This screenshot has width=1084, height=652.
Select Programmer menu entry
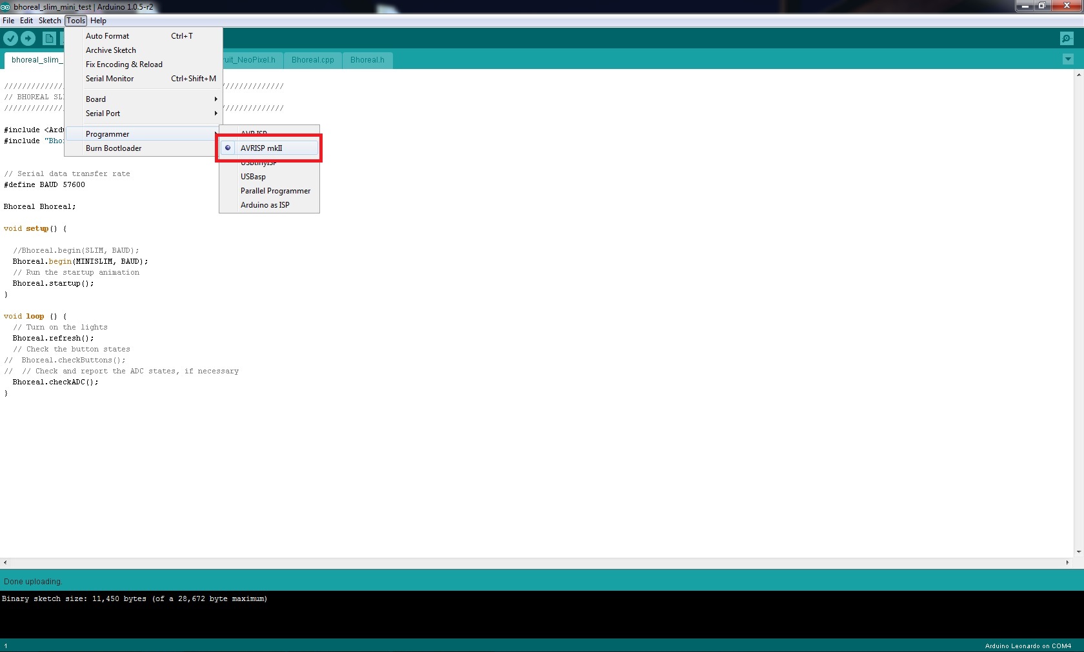(x=144, y=134)
